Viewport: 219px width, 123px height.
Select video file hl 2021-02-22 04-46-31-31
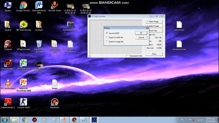point(39,67)
